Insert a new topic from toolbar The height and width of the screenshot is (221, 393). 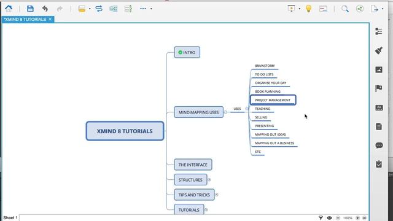(82, 9)
